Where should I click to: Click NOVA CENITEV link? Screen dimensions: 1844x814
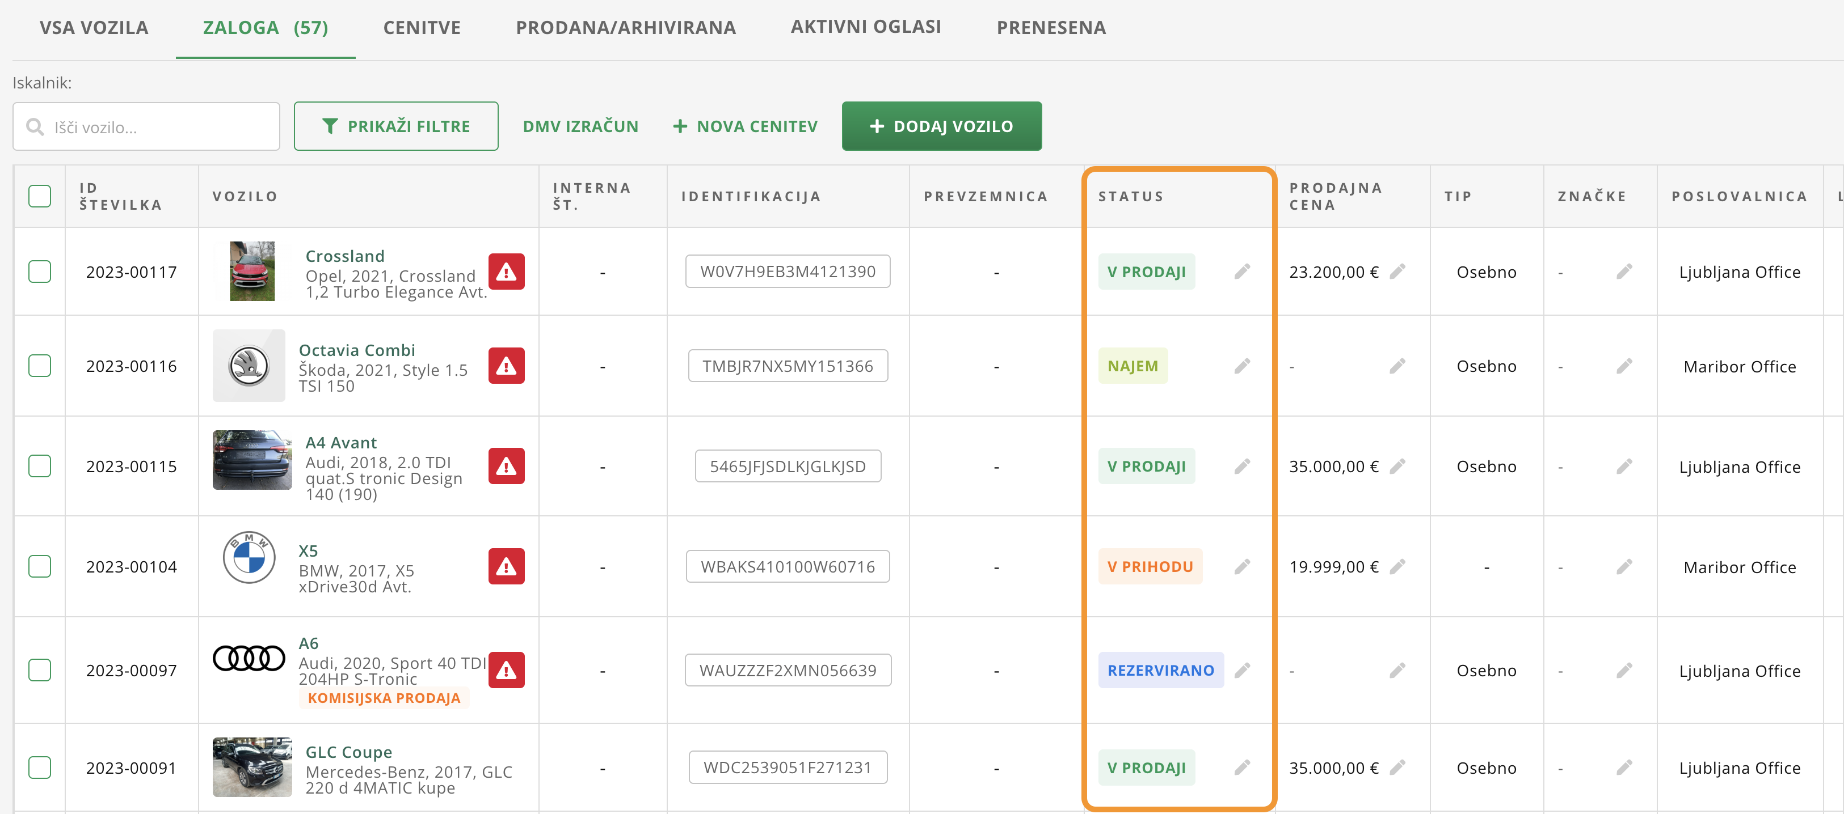point(745,126)
